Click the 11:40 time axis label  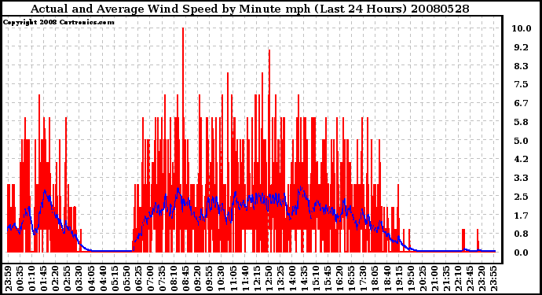click(x=245, y=278)
